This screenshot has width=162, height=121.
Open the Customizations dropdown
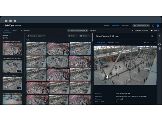[x=141, y=25]
